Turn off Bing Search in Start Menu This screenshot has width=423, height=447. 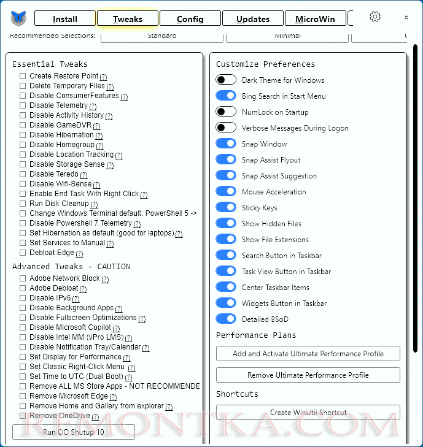226,96
